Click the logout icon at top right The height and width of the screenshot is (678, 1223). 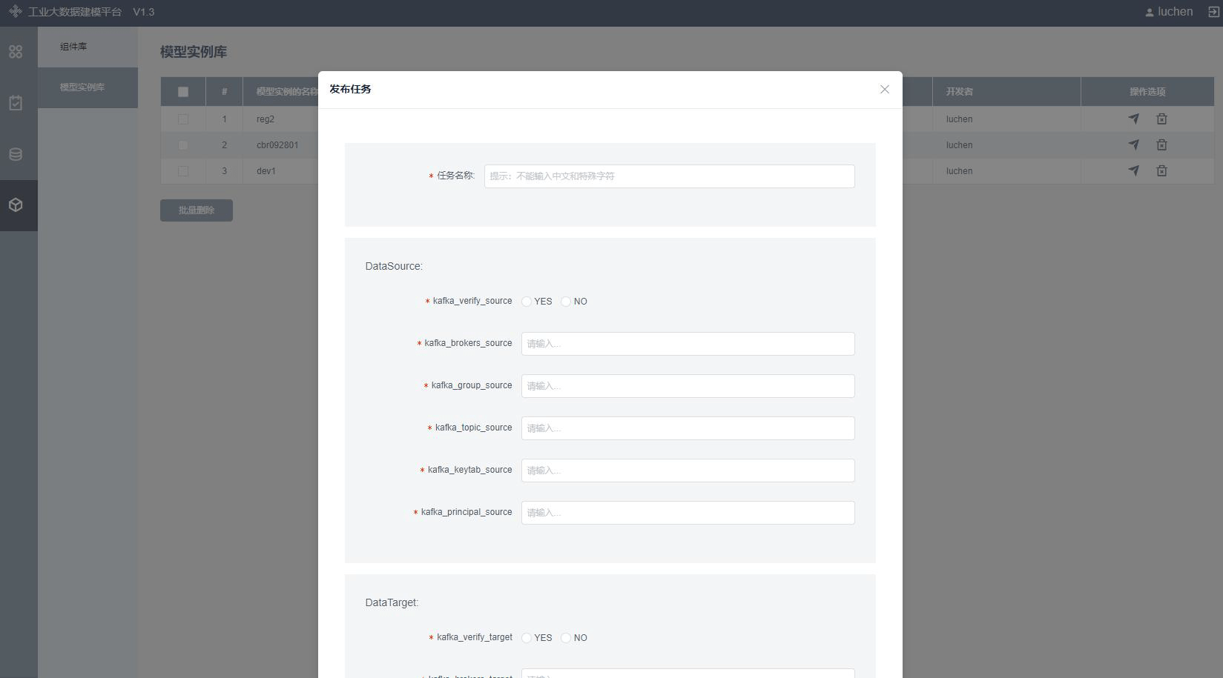[x=1214, y=12]
